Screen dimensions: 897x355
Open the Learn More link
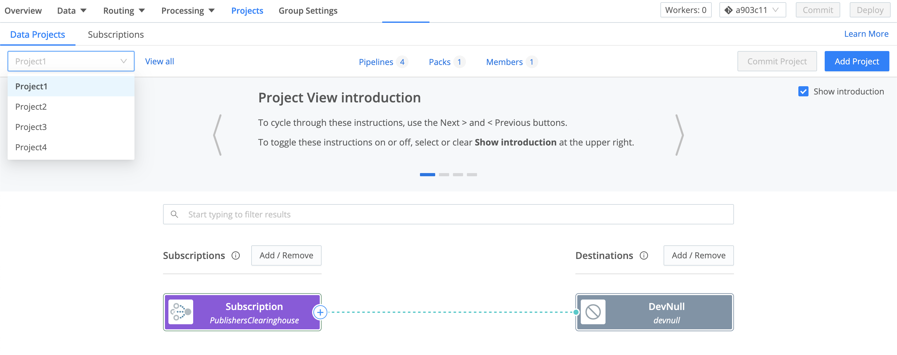[866, 34]
